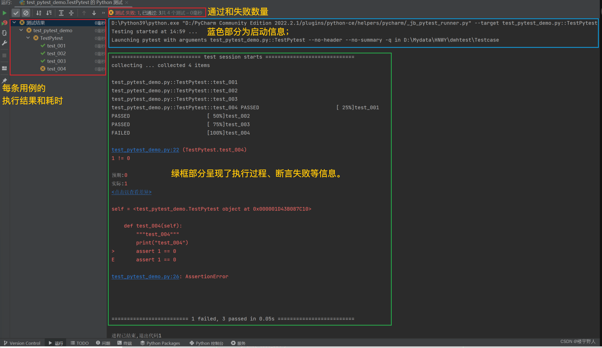Click the green Rerun tests button
The image size is (602, 348).
(x=4, y=13)
